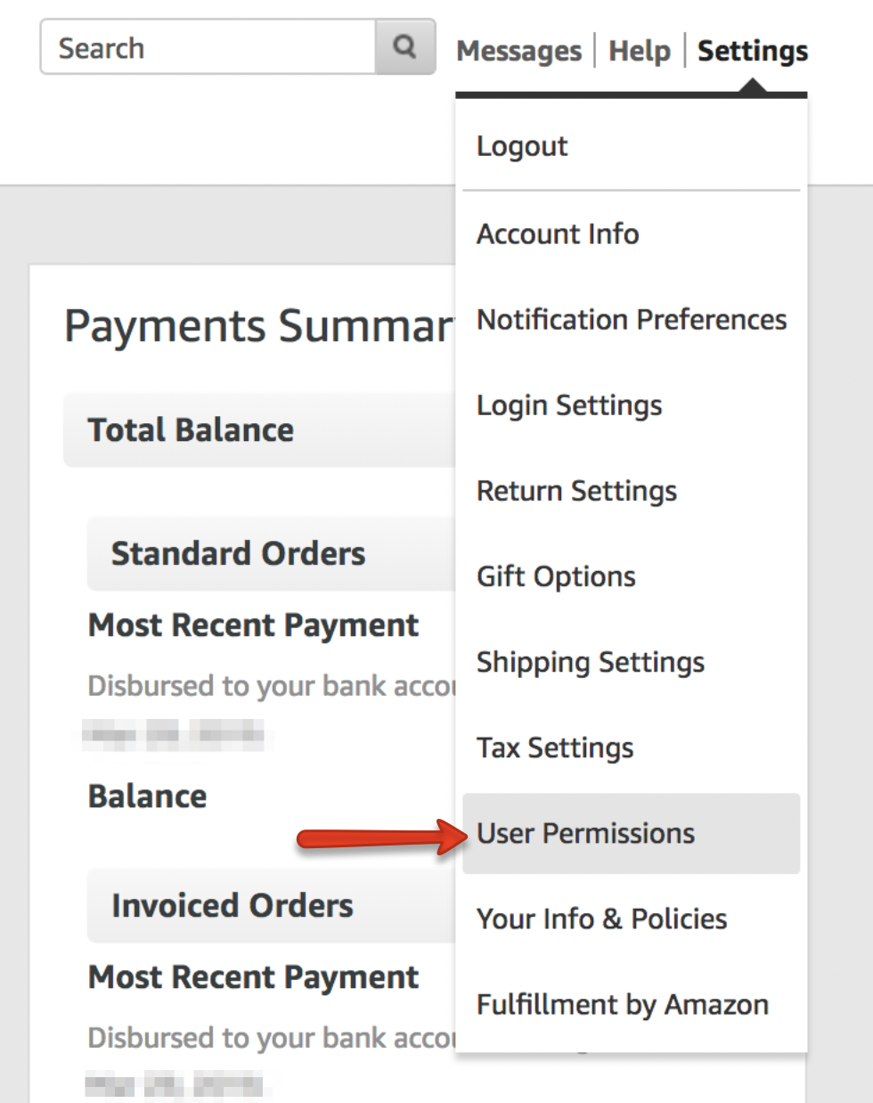Select the highlighted User Permissions item

pyautogui.click(x=631, y=833)
